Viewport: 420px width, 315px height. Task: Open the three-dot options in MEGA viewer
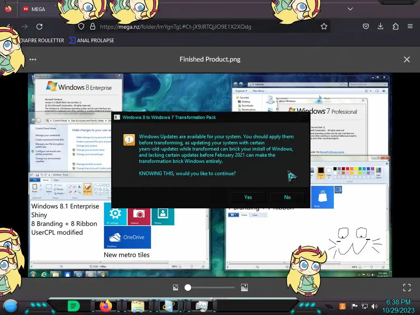(33, 59)
